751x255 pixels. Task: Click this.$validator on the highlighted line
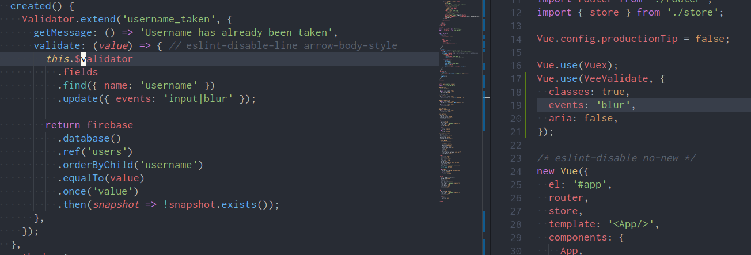pos(90,59)
